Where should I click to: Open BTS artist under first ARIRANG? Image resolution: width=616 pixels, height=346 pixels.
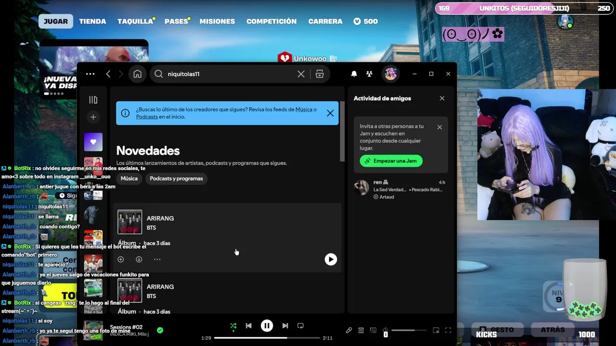tap(151, 228)
